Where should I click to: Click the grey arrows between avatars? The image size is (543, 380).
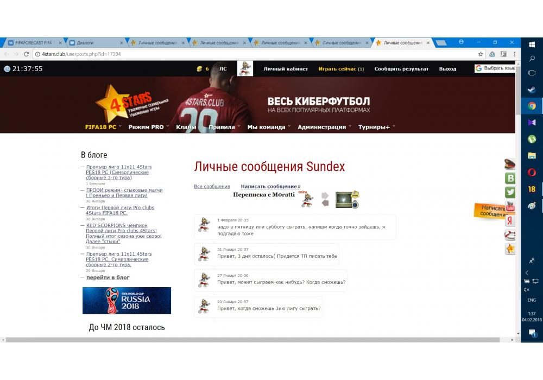click(x=325, y=199)
